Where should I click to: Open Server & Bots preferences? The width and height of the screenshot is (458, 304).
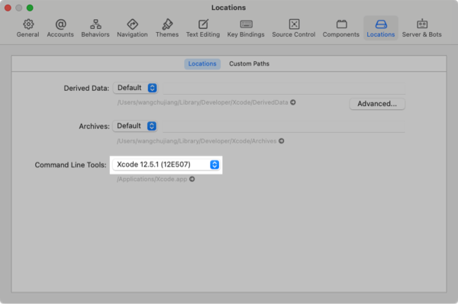(422, 28)
